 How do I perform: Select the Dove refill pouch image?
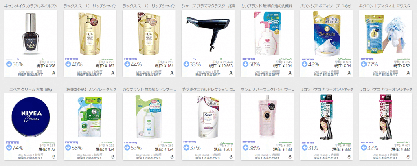pyautogui.click(x=208, y=117)
